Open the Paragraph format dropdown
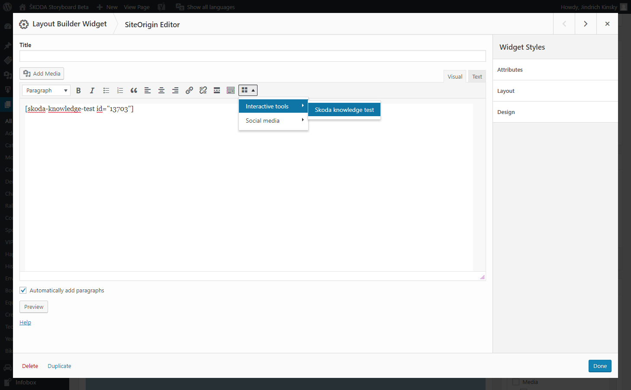Screen dimensions: 631x390 pyautogui.click(x=46, y=90)
